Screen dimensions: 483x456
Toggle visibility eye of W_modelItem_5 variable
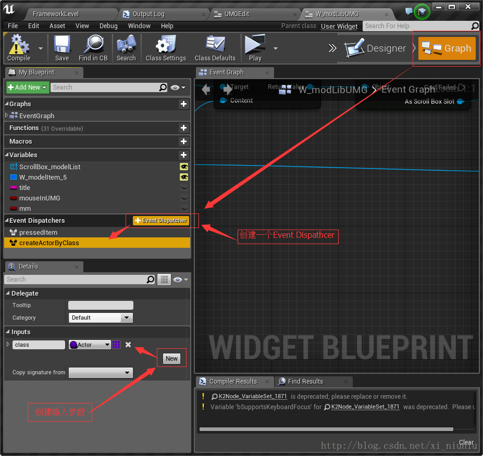click(184, 177)
